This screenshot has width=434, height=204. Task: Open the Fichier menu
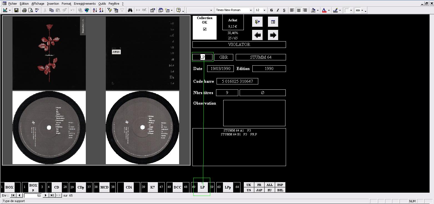12,4
